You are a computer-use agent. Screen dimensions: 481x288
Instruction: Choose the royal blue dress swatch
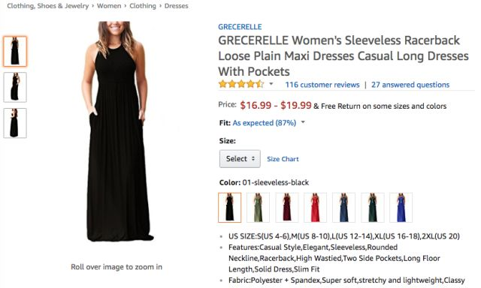401,207
